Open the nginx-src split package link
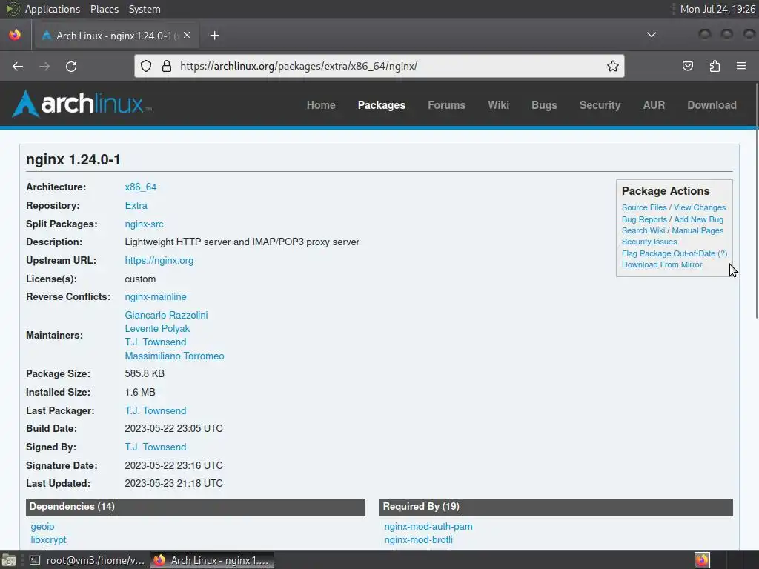Viewport: 759px width, 569px height. point(145,224)
